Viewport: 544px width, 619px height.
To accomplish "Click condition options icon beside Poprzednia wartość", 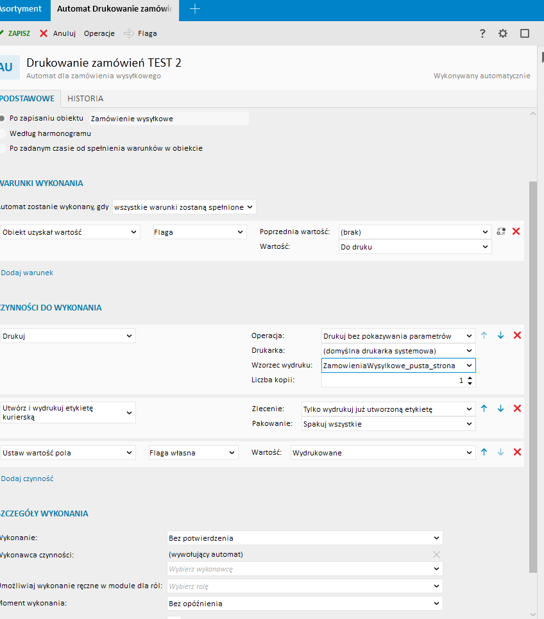I will click(x=501, y=231).
